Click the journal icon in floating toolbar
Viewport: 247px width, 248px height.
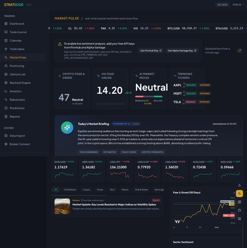[239, 202]
